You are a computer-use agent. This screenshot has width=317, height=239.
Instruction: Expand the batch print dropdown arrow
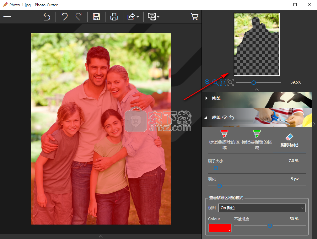pyautogui.click(x=158, y=17)
